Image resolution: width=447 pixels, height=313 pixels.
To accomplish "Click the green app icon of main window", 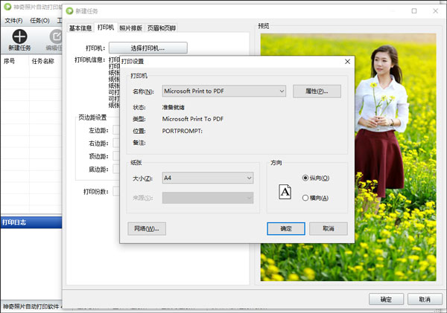I will [x=7, y=7].
